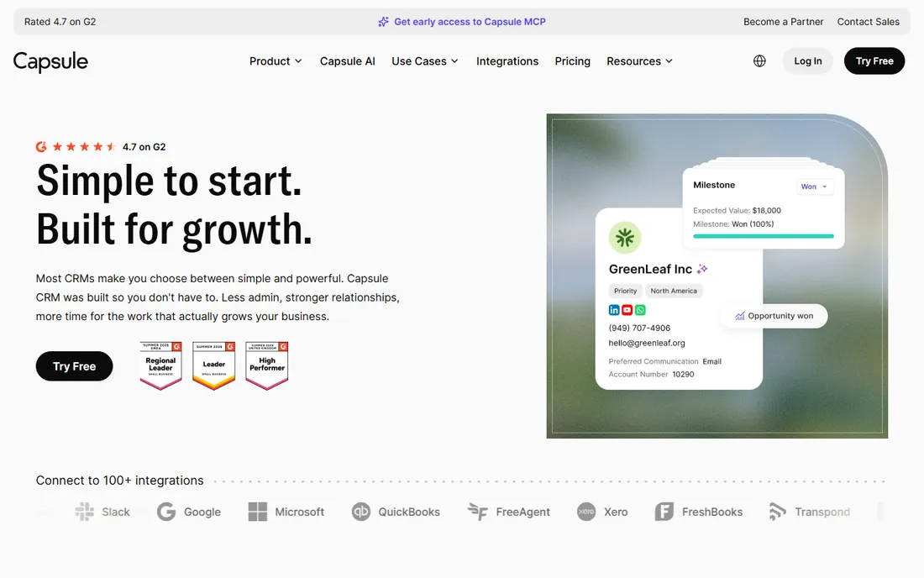Click the chart icon in Opportunity won

739,316
